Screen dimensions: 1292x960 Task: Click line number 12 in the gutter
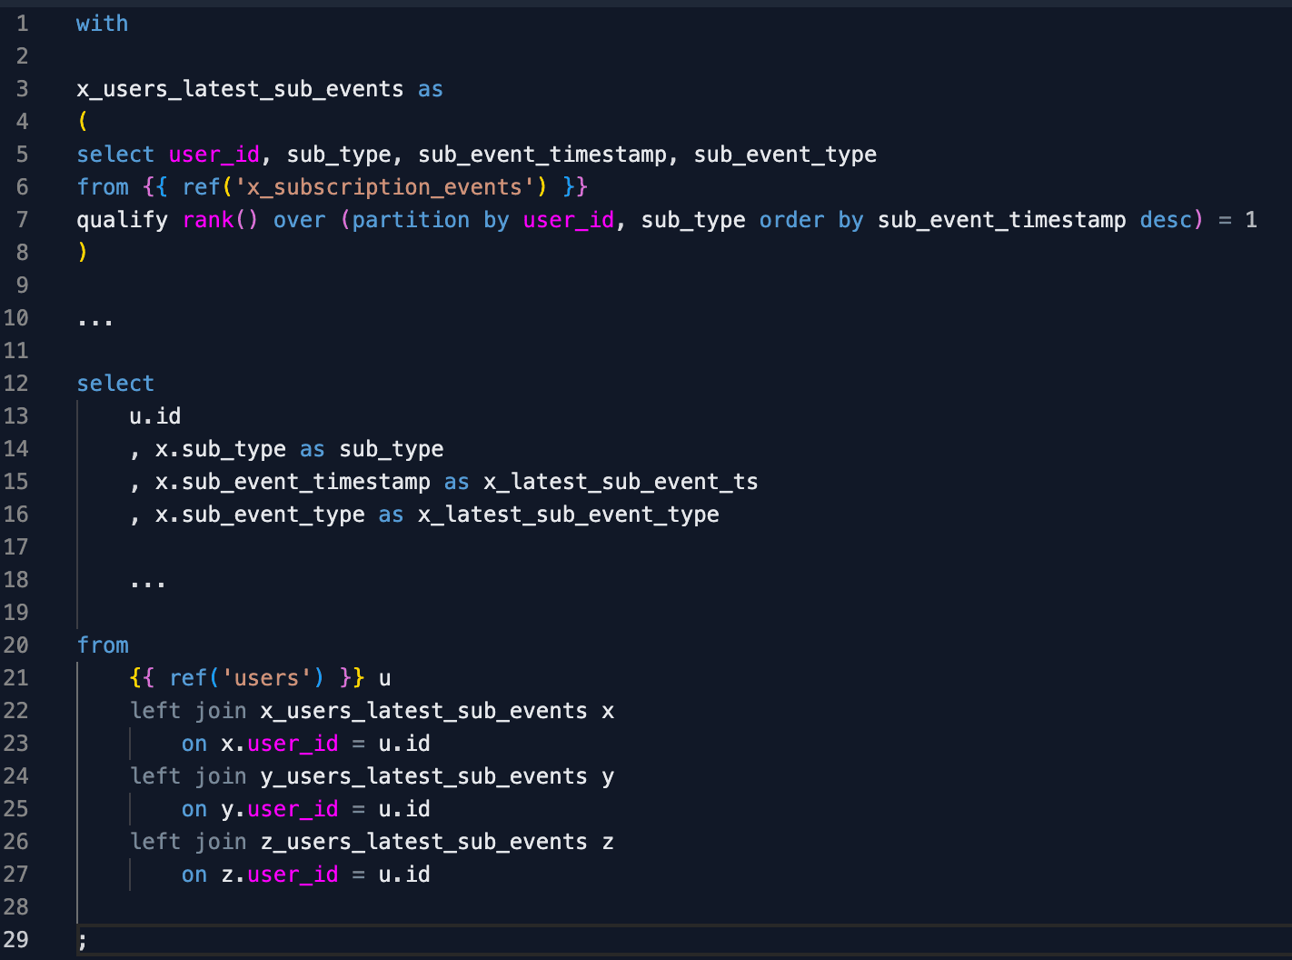16,384
